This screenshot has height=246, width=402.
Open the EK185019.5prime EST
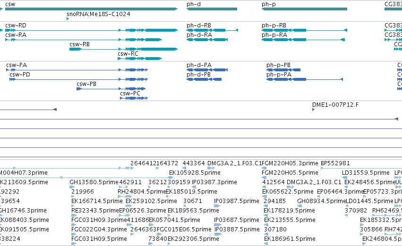pos(191,192)
